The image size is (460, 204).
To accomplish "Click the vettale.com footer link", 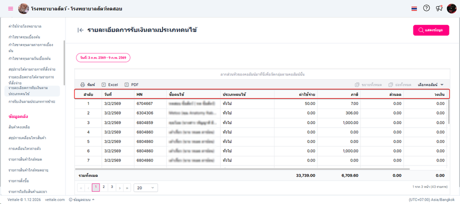I will (x=55, y=199).
